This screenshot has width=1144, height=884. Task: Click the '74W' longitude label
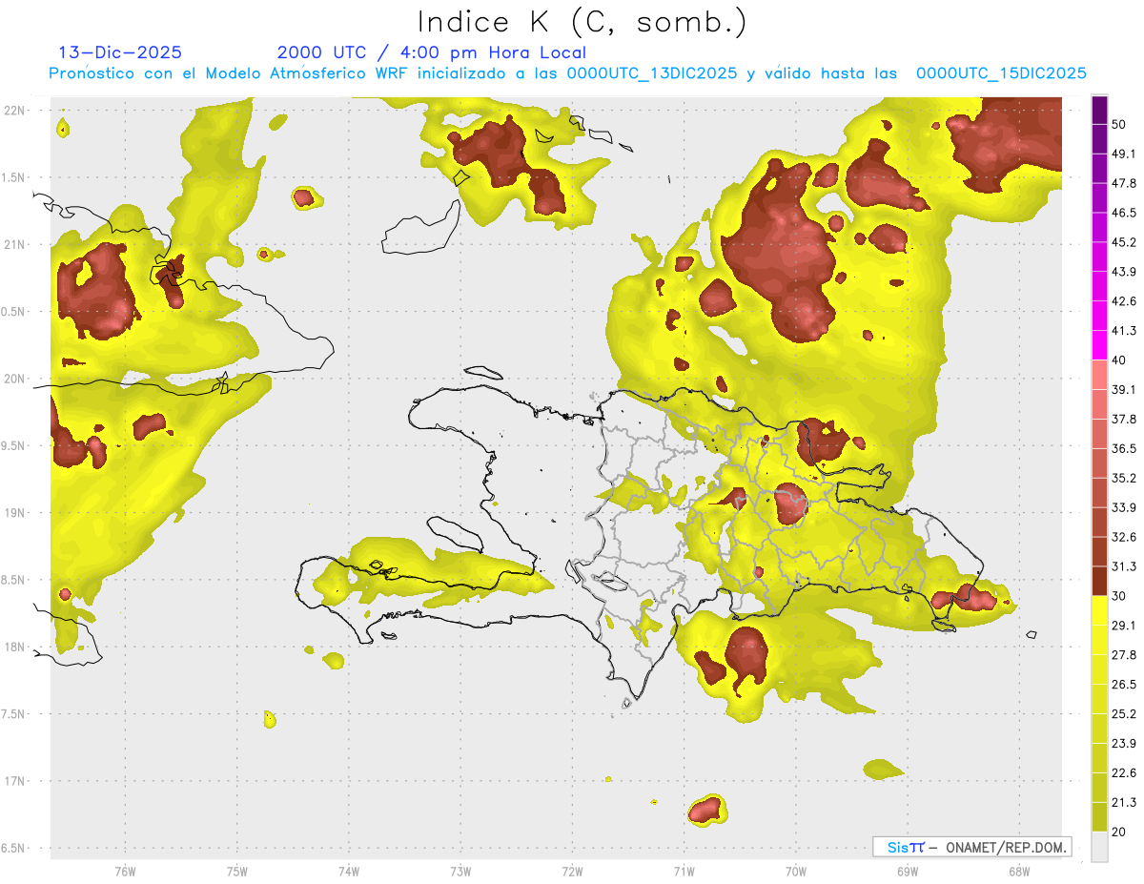point(348,871)
